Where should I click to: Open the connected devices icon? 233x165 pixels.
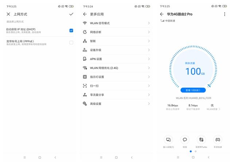[168, 140]
